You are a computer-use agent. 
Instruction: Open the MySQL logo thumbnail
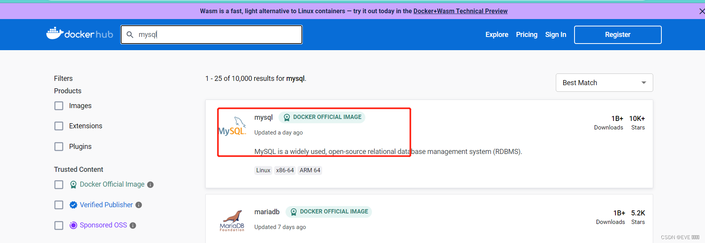[232, 126]
